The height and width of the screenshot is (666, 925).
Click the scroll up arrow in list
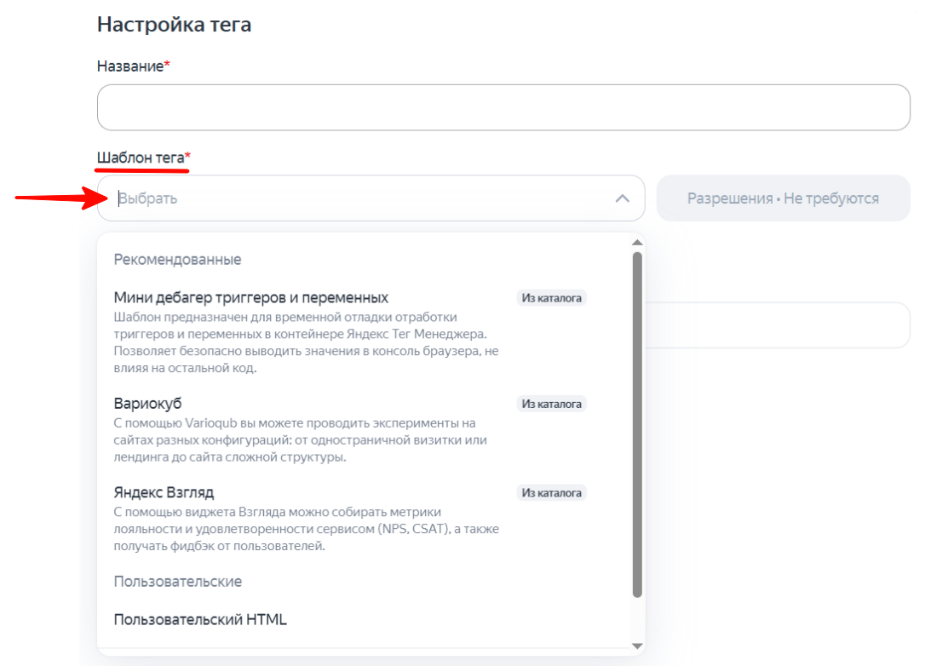point(637,243)
